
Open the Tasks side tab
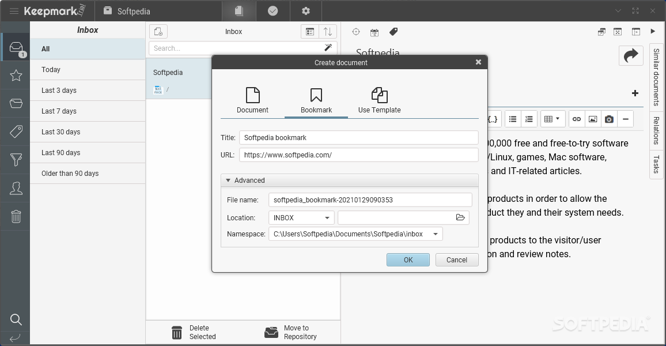[656, 164]
